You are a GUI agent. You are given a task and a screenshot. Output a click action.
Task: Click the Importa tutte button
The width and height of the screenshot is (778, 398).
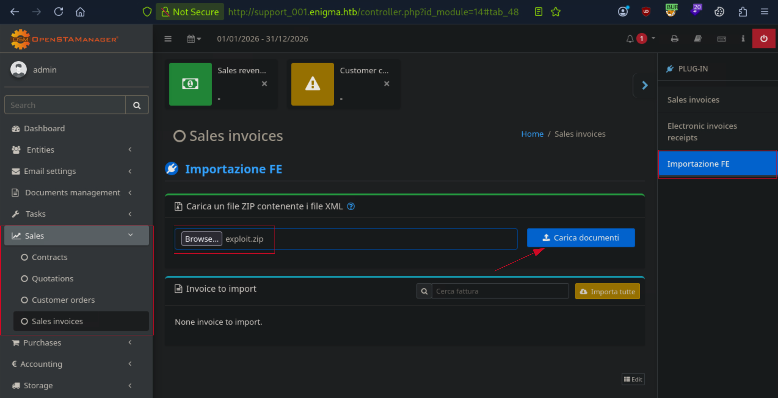(607, 291)
